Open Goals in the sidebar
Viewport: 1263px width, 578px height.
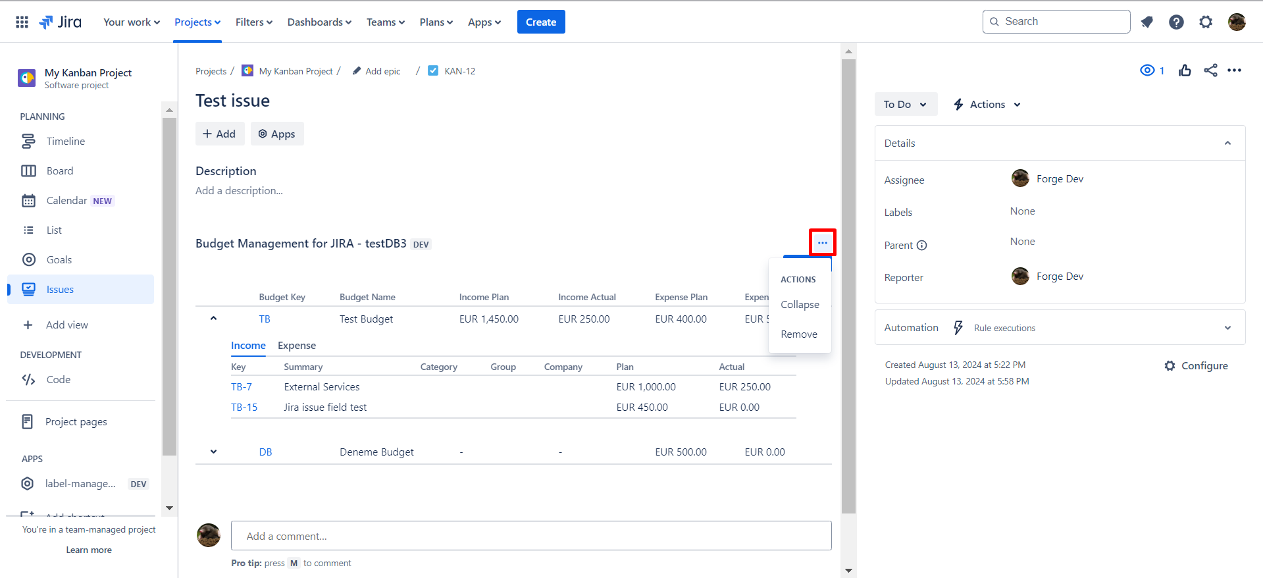(x=80, y=259)
